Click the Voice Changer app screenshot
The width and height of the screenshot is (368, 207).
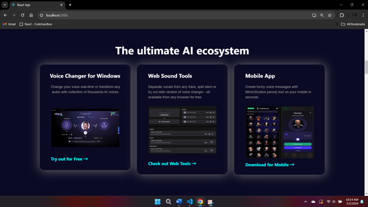coord(85,128)
